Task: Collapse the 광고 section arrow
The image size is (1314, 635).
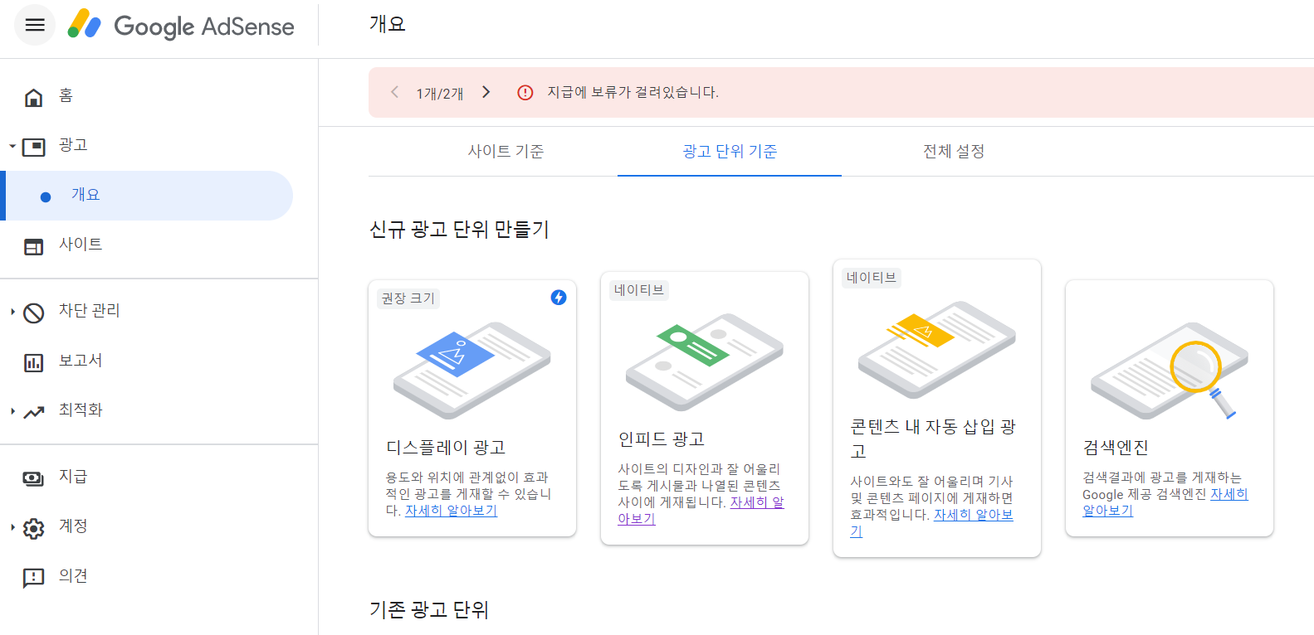Action: click(12, 147)
